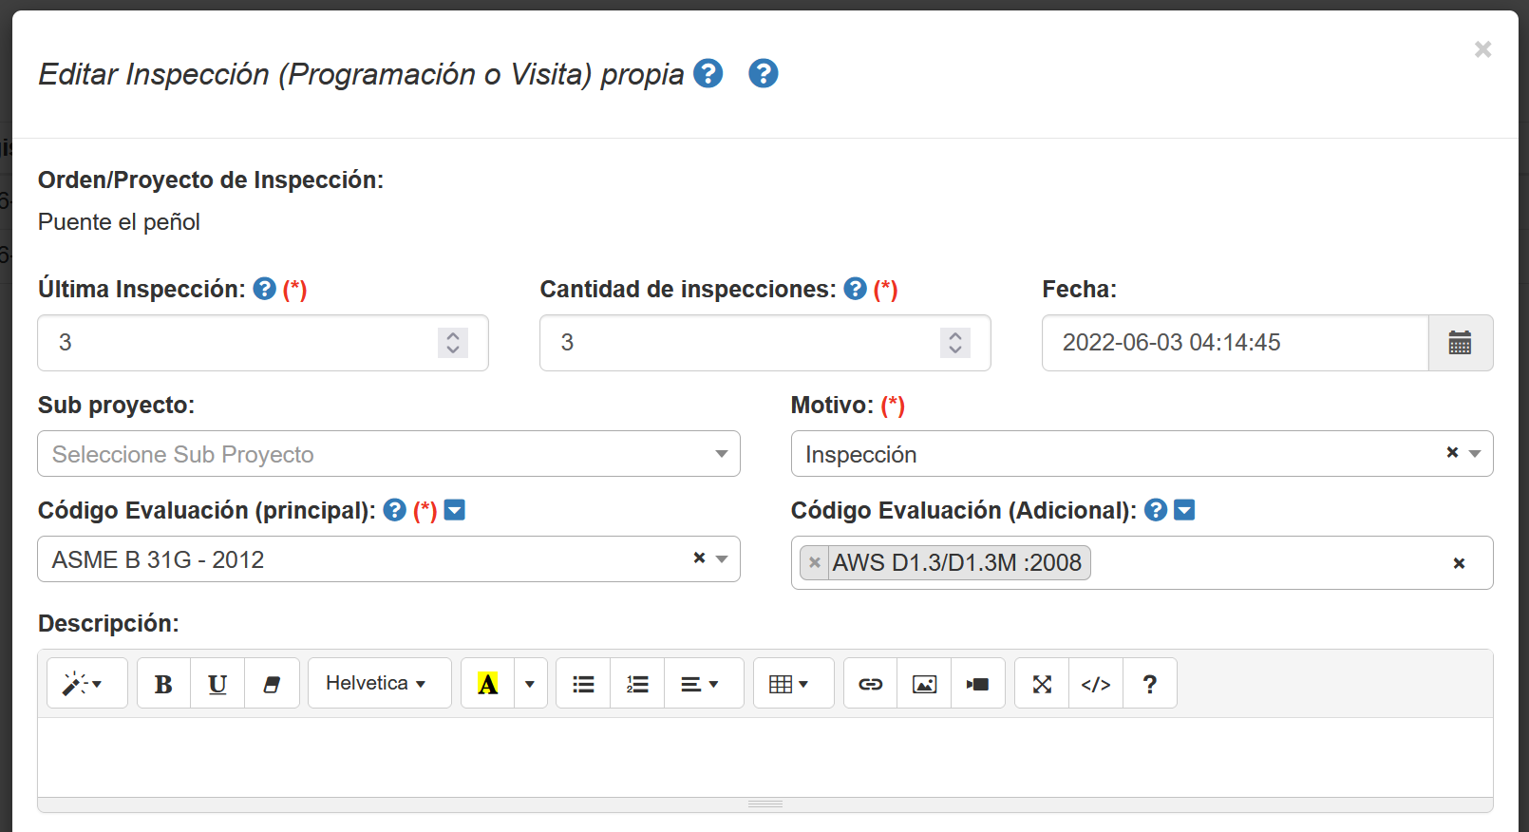The height and width of the screenshot is (832, 1529).
Task: Toggle bold formatting in description editor
Action: tap(163, 684)
